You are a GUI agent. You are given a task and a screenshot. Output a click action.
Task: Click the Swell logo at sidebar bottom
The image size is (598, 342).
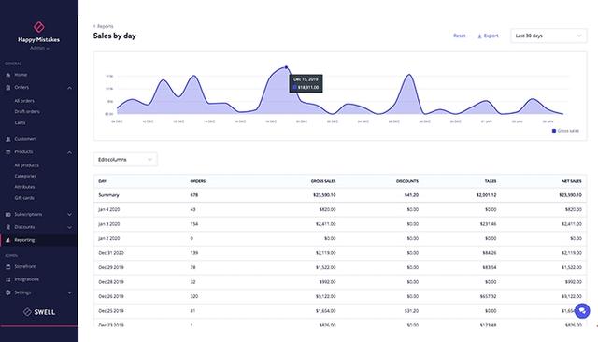pyautogui.click(x=39, y=312)
